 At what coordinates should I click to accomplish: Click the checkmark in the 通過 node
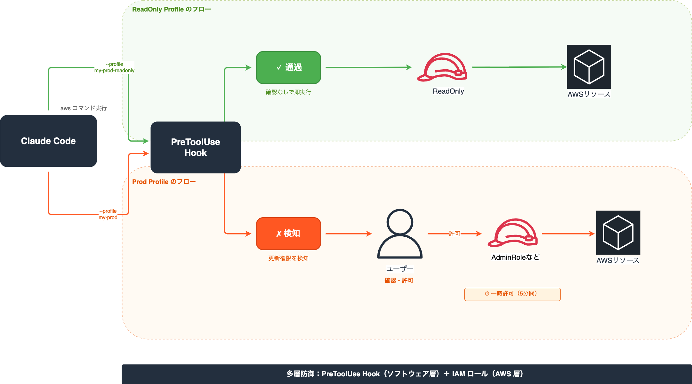pos(278,67)
